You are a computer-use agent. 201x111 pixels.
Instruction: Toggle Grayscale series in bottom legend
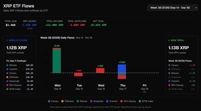(97, 101)
